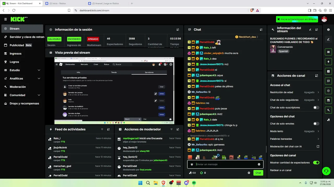The height and width of the screenshot is (187, 334).
Task: Enable Chat de solo-suscriptores switch
Action: tap(316, 108)
